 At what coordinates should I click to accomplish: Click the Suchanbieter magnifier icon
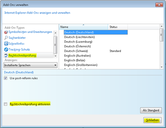pos(6,38)
